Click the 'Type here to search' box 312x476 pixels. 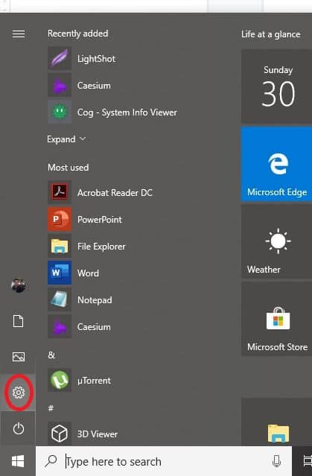(x=164, y=461)
